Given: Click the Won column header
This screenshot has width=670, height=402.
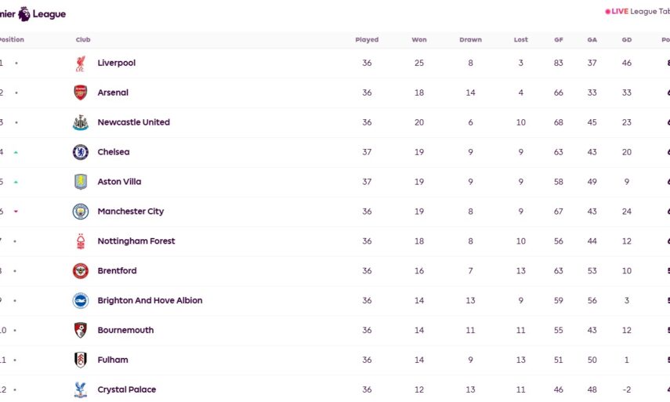Looking at the screenshot, I should (x=419, y=40).
